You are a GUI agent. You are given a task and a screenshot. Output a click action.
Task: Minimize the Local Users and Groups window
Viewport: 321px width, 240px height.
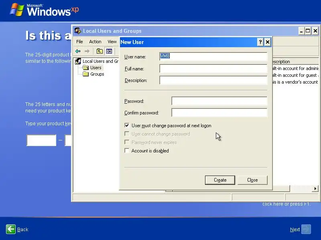[x=301, y=31]
